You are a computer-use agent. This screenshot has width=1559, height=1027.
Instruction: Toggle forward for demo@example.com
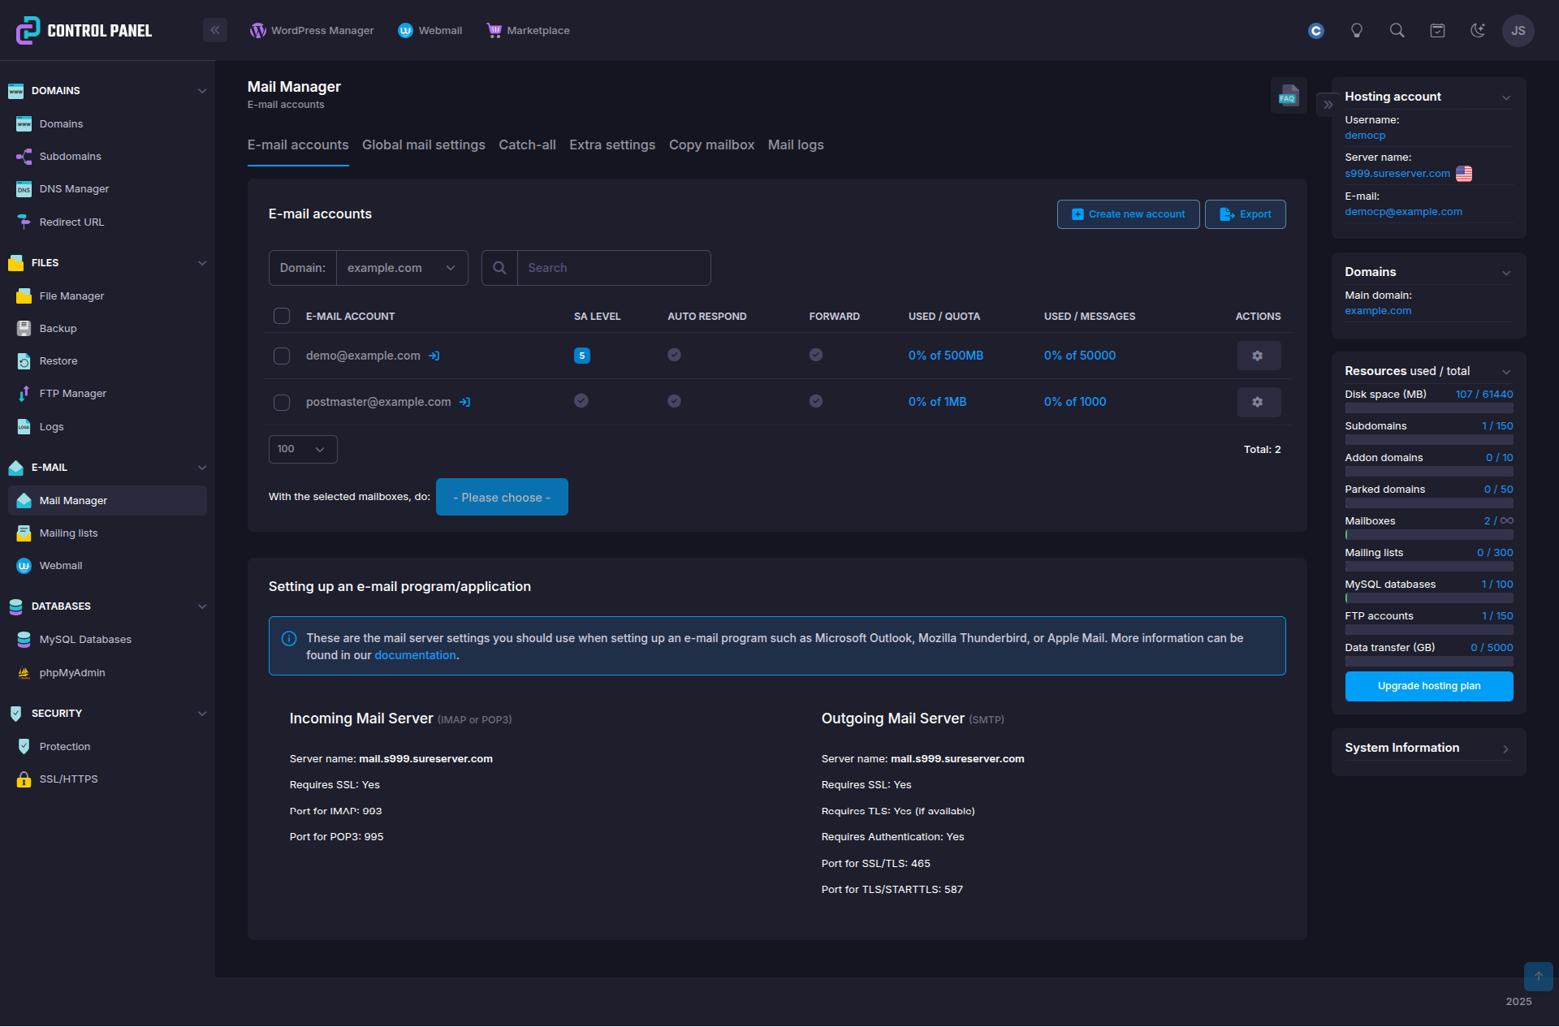coord(816,355)
